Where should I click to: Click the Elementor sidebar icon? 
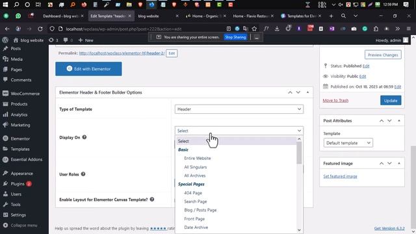pos(5,138)
